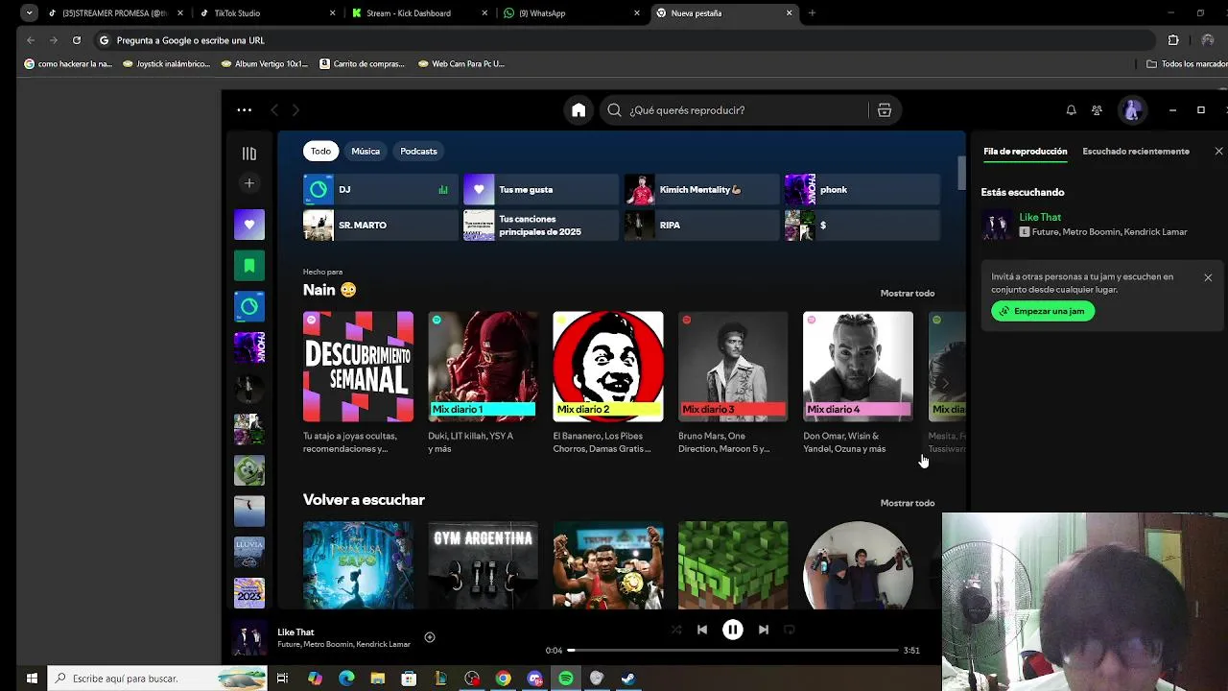Image resolution: width=1228 pixels, height=691 pixels.
Task: Pause the current song
Action: 732,630
